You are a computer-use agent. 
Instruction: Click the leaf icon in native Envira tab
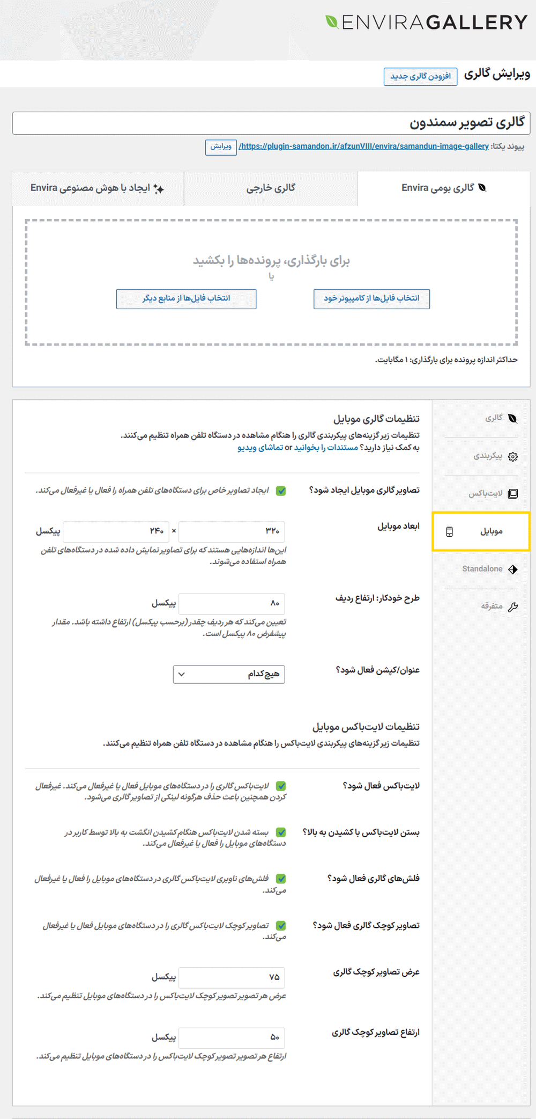[x=482, y=188]
